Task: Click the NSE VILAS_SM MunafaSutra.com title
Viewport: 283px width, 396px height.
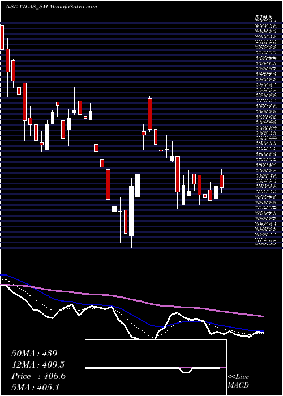Action: point(52,7)
